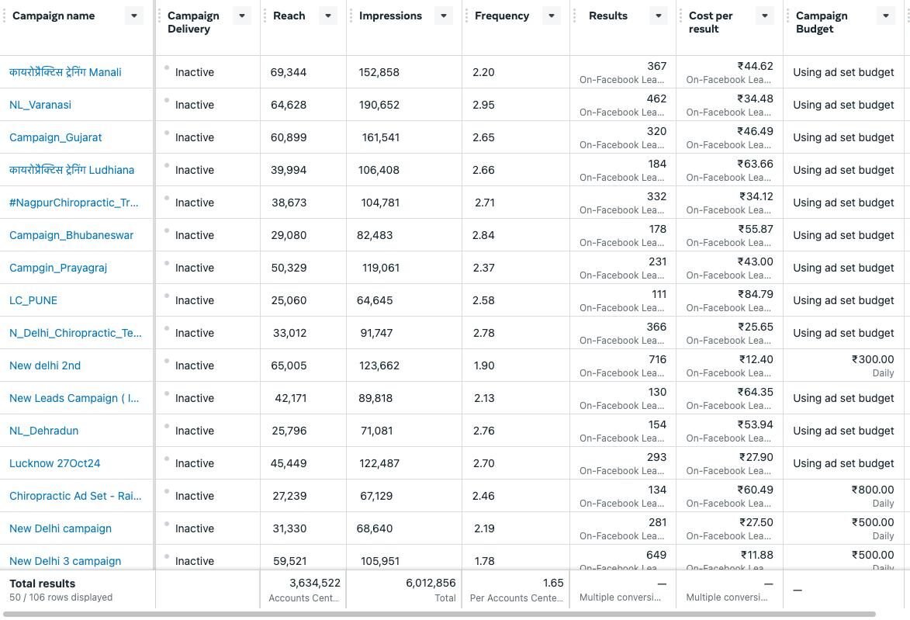Open Cost per result column dropdown
Image resolution: width=910 pixels, height=620 pixels.
coord(765,16)
